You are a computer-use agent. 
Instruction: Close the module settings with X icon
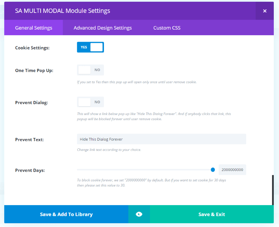[x=265, y=11]
